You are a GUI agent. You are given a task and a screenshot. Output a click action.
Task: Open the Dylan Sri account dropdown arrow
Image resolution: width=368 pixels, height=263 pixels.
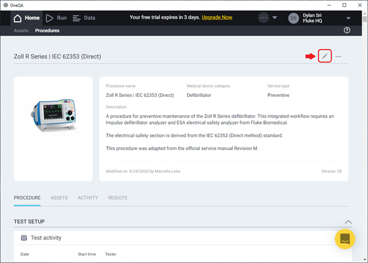coord(349,18)
